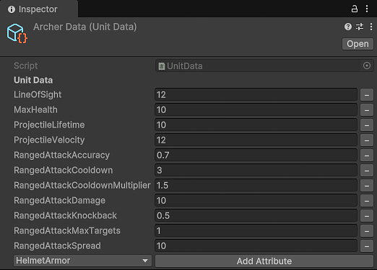Edit the RangedAttackKnockback value field
This screenshot has width=377, height=270.
pyautogui.click(x=256, y=215)
